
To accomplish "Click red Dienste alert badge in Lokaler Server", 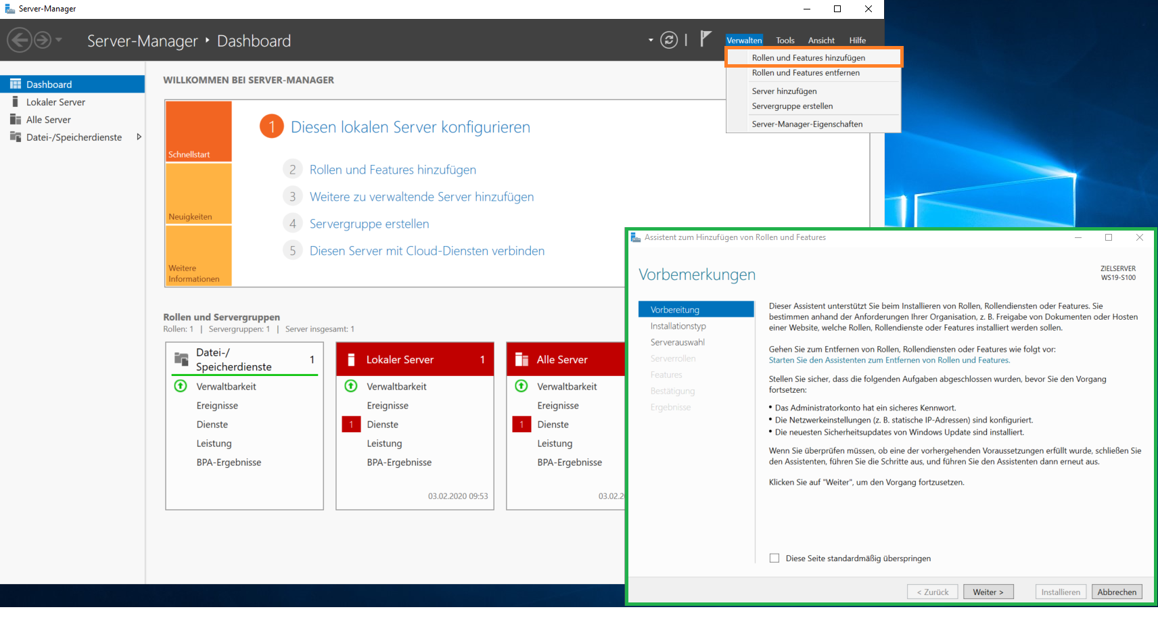I will (351, 425).
